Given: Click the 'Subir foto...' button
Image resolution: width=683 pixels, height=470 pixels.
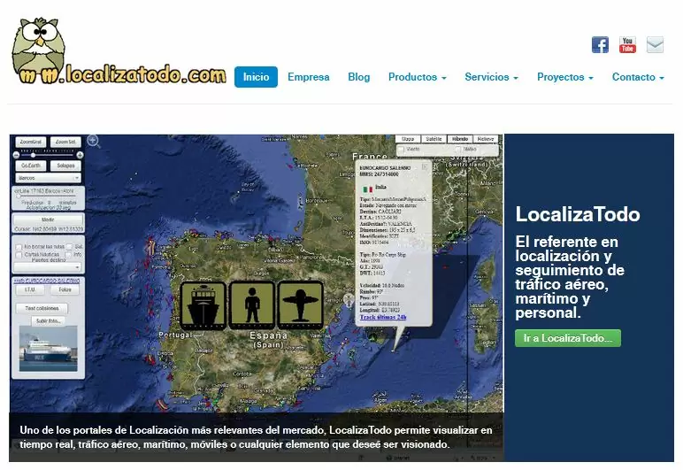Looking at the screenshot, I should [x=49, y=321].
